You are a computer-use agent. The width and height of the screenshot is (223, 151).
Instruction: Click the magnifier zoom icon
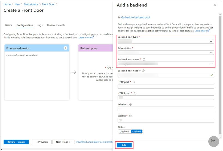coord(213,141)
